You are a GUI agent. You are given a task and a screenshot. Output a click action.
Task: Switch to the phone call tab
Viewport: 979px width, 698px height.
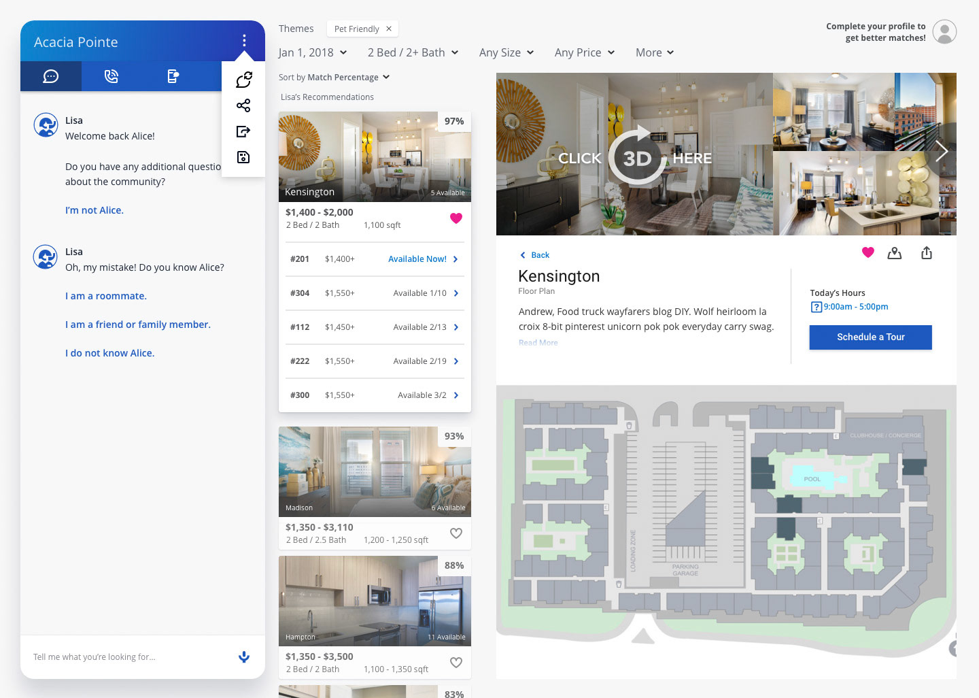click(111, 76)
